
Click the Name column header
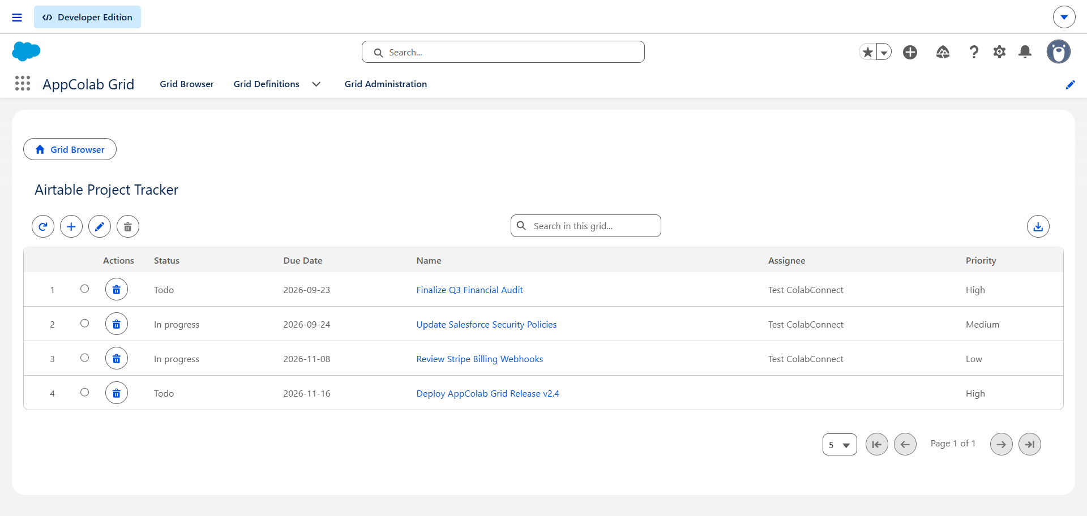click(429, 260)
